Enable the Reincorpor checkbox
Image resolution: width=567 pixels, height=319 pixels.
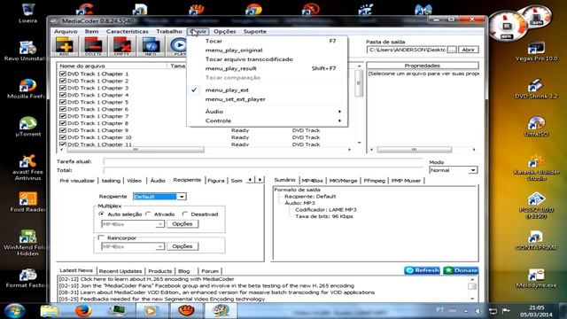pyautogui.click(x=101, y=237)
